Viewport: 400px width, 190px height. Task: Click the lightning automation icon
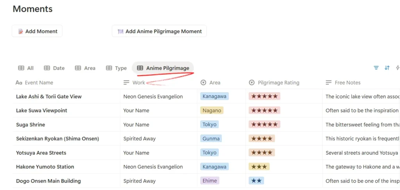(398, 68)
